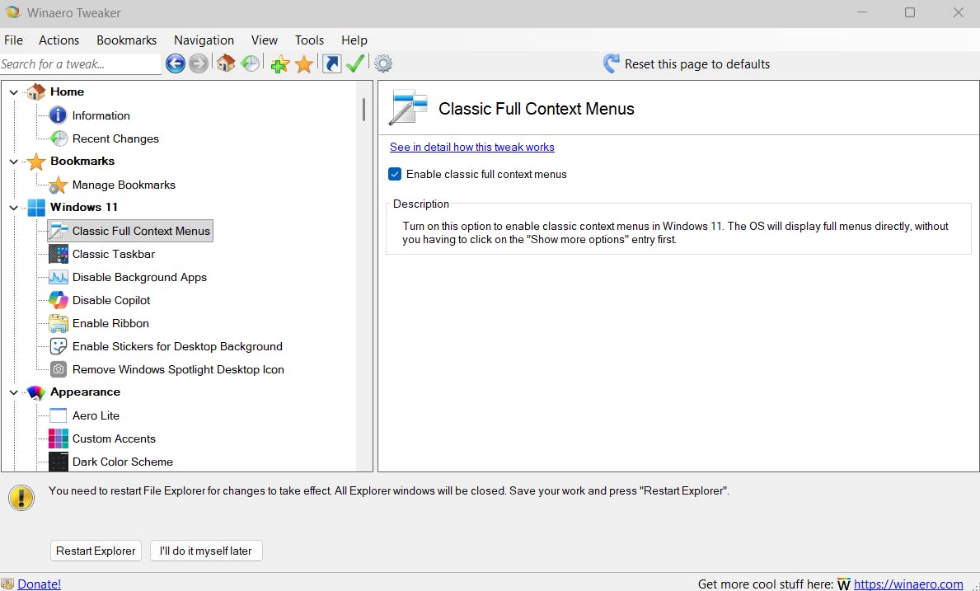Image resolution: width=980 pixels, height=591 pixels.
Task: Collapse the Appearance tree section
Action: (x=13, y=392)
